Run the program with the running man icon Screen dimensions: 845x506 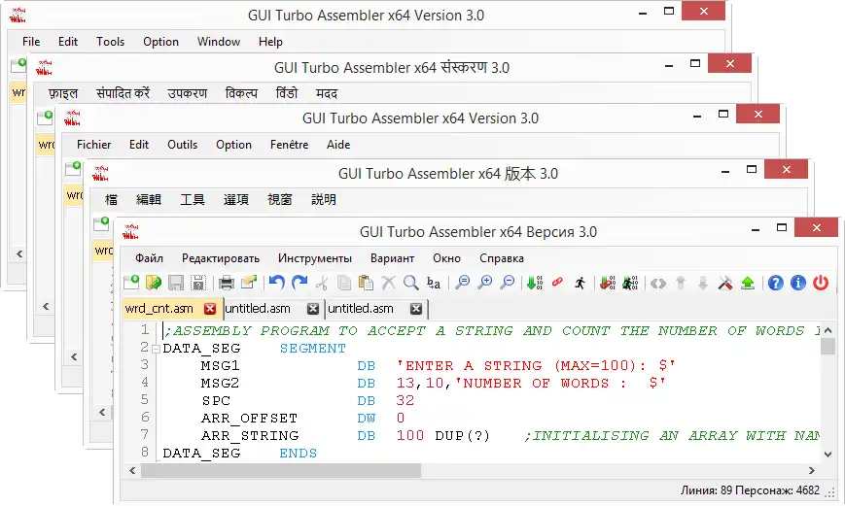tap(581, 283)
